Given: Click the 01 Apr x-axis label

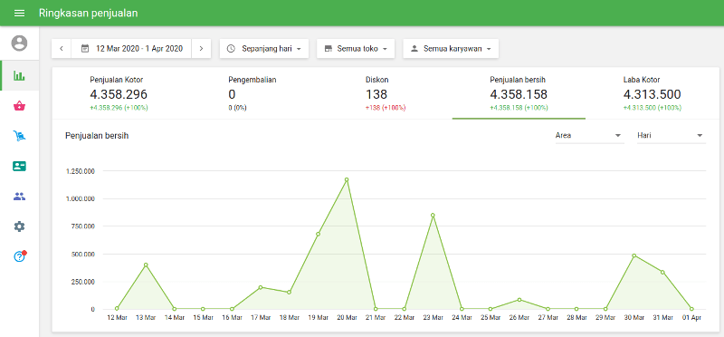Looking at the screenshot, I should 691,318.
